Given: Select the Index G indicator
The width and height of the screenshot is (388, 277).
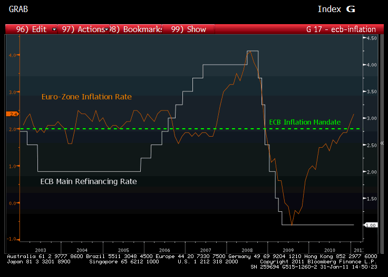Looking at the screenshot, I should pyautogui.click(x=336, y=9).
